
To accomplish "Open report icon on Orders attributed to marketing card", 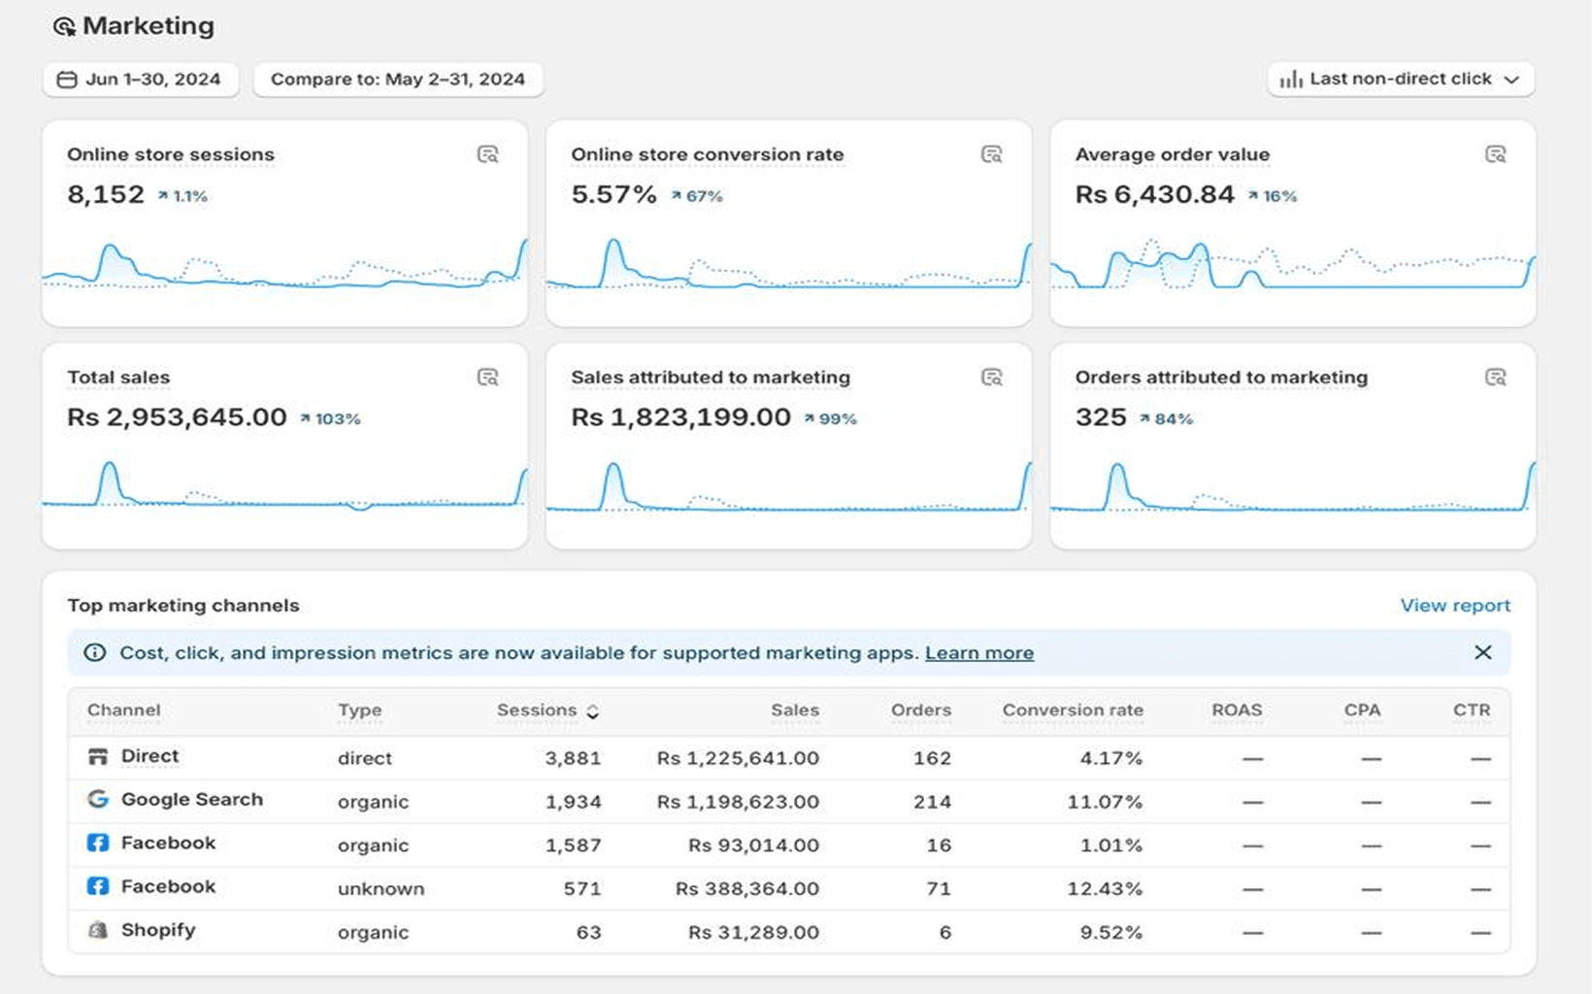I will pyautogui.click(x=1495, y=378).
